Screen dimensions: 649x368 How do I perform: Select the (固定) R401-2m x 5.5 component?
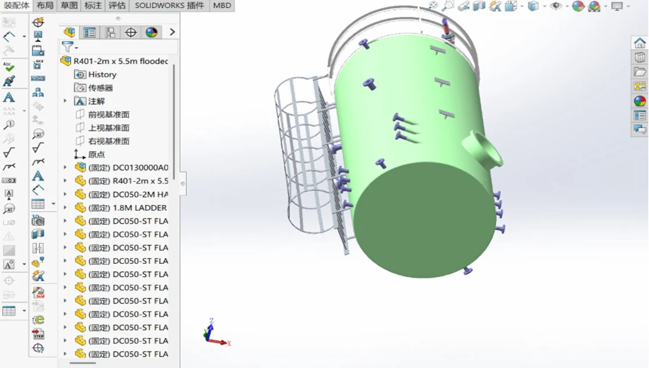122,181
